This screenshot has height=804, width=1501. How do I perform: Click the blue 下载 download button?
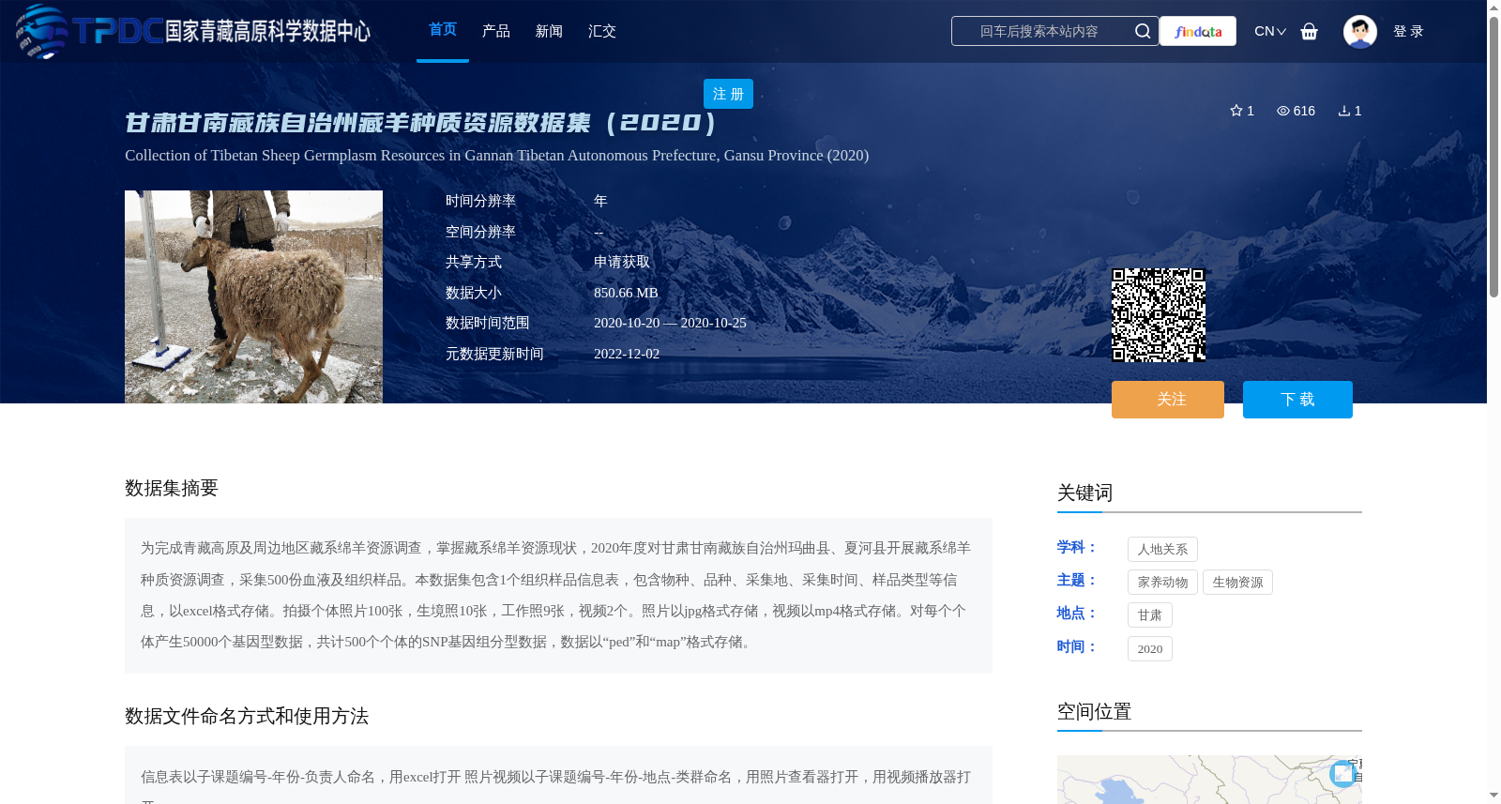click(1297, 400)
